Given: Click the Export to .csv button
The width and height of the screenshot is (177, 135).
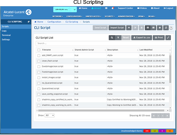Looking at the screenshot, I should pyautogui.click(x=141, y=38).
